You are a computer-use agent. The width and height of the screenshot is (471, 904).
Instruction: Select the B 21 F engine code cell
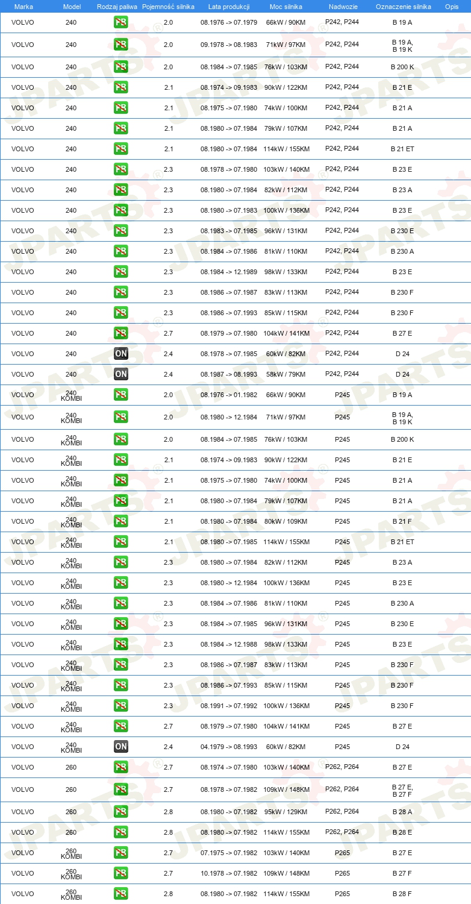402,521
